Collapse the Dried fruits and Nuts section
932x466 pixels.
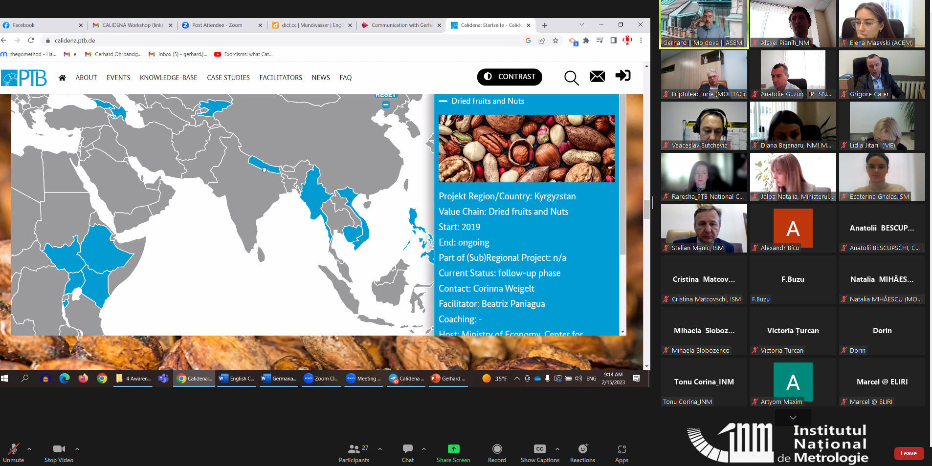point(444,101)
